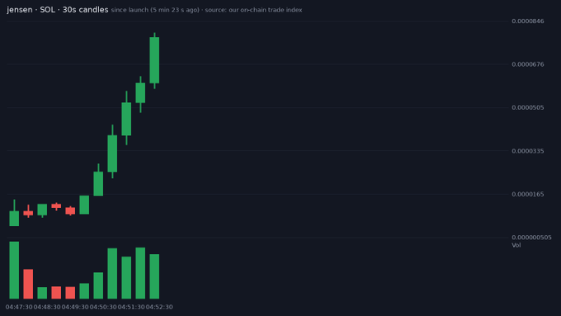
Task: Select the 0.000000505 price axis label
Action: click(531, 238)
